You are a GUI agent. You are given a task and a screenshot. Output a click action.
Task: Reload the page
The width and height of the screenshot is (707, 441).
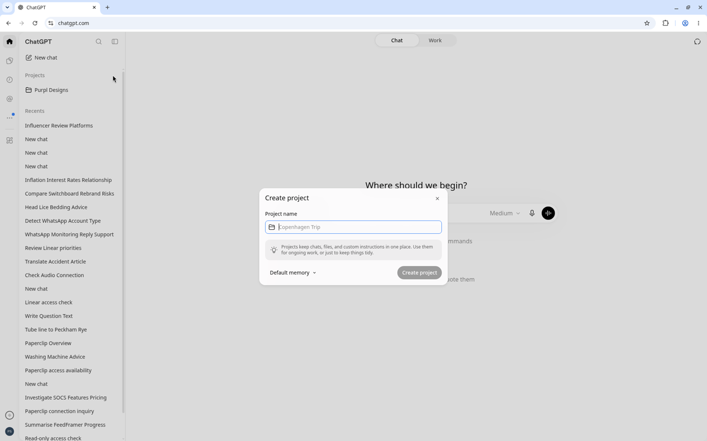pos(35,23)
